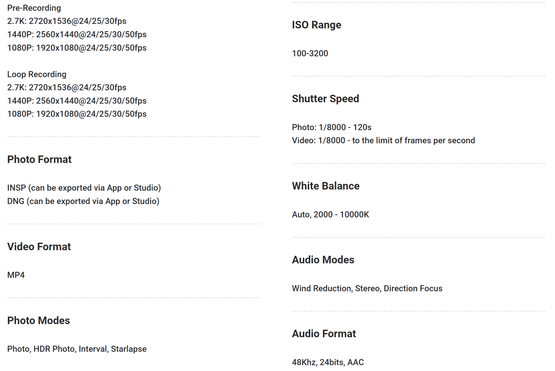Click Wind Reduction, Stereo, Direction Focus text
Screen dimensions: 555x371
click(367, 288)
